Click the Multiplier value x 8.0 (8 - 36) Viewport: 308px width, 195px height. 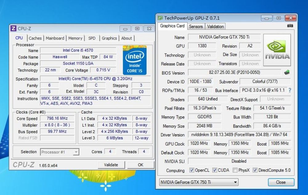pyautogui.click(x=57, y=125)
